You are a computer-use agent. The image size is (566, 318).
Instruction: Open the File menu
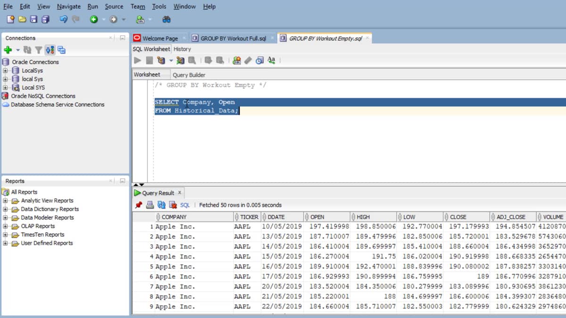(8, 6)
